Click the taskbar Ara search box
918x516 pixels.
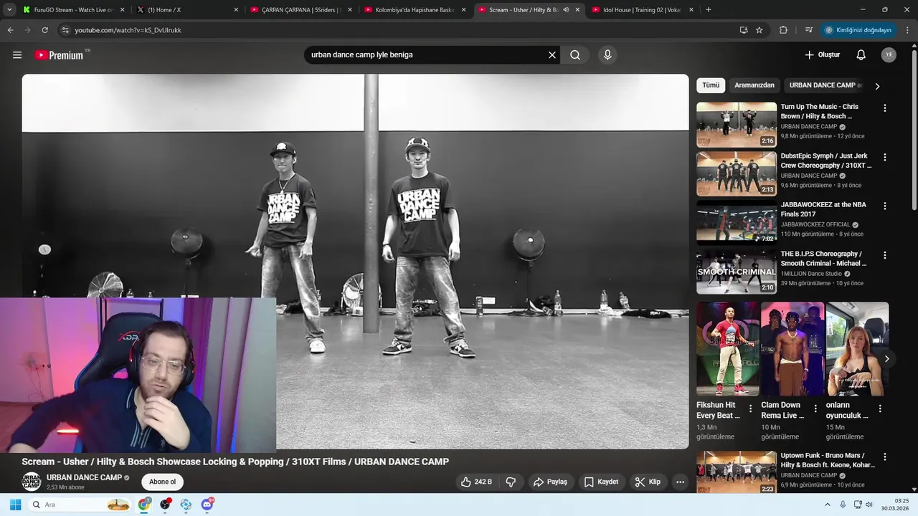(80, 505)
